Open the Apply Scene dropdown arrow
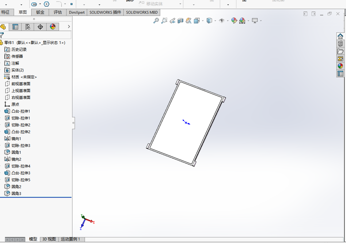 [x=248, y=21]
